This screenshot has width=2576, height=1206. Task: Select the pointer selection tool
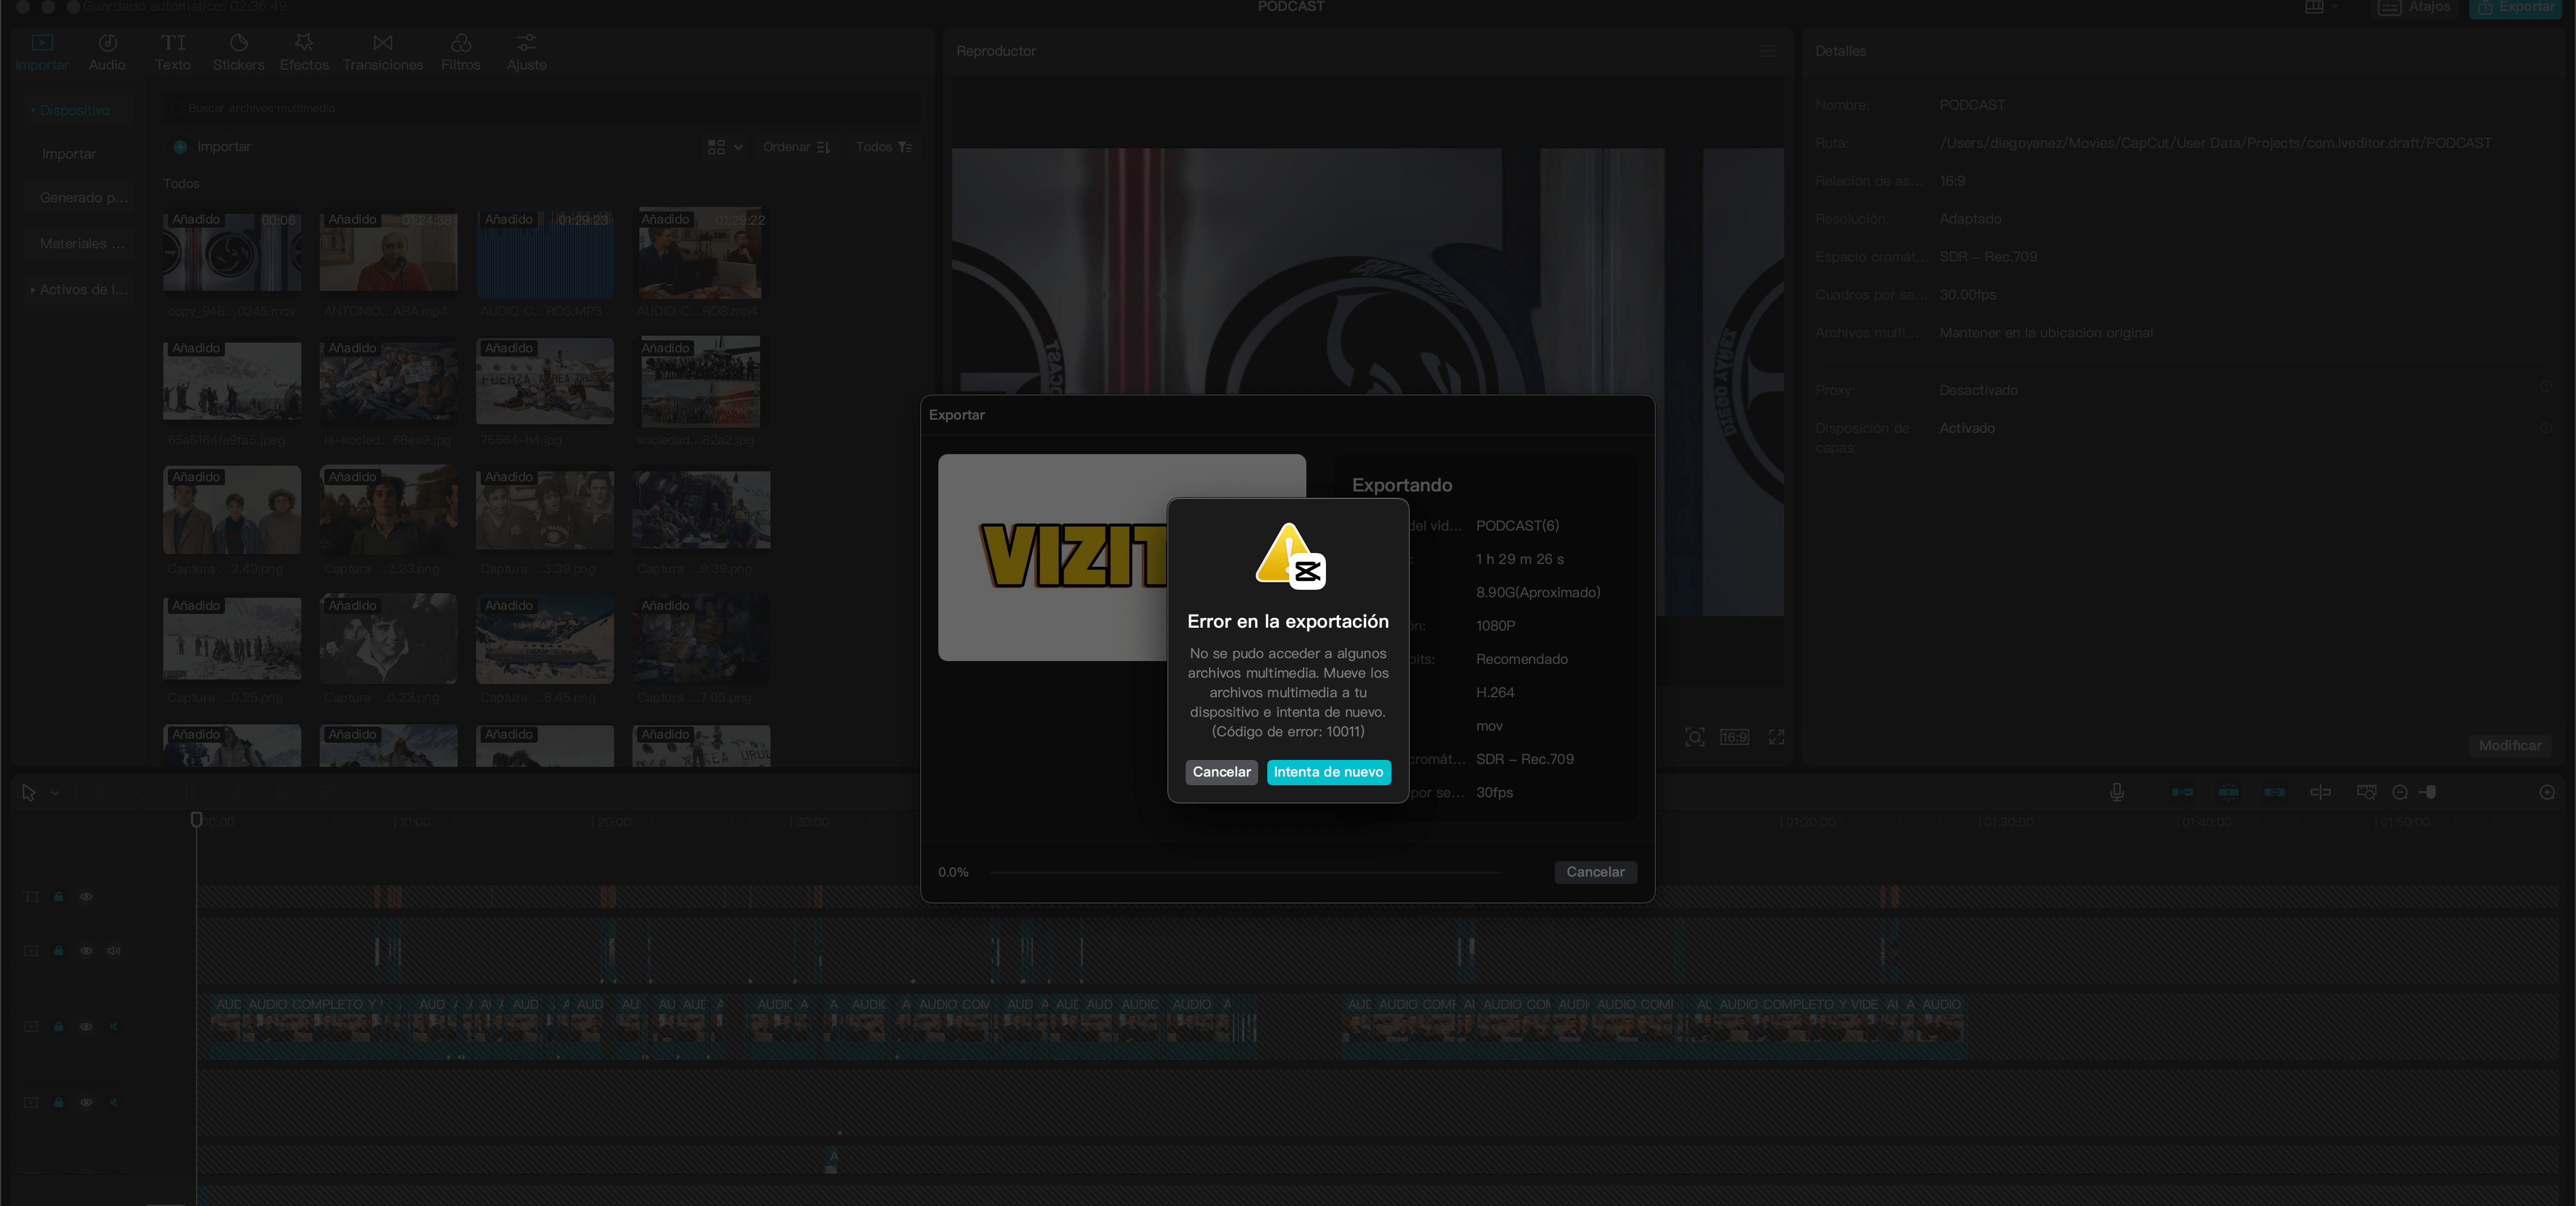click(29, 793)
